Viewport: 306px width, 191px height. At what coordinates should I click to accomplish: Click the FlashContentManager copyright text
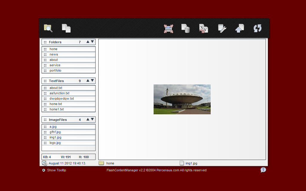pos(157,170)
